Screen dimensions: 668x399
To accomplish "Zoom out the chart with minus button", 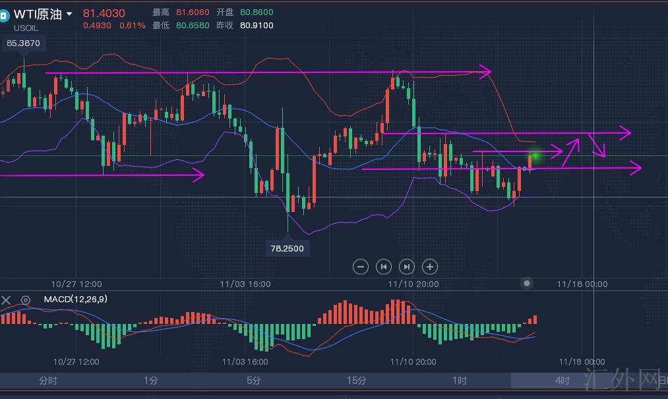I will [361, 267].
